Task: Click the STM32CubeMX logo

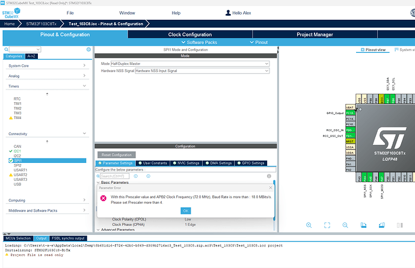Action: [x=11, y=13]
